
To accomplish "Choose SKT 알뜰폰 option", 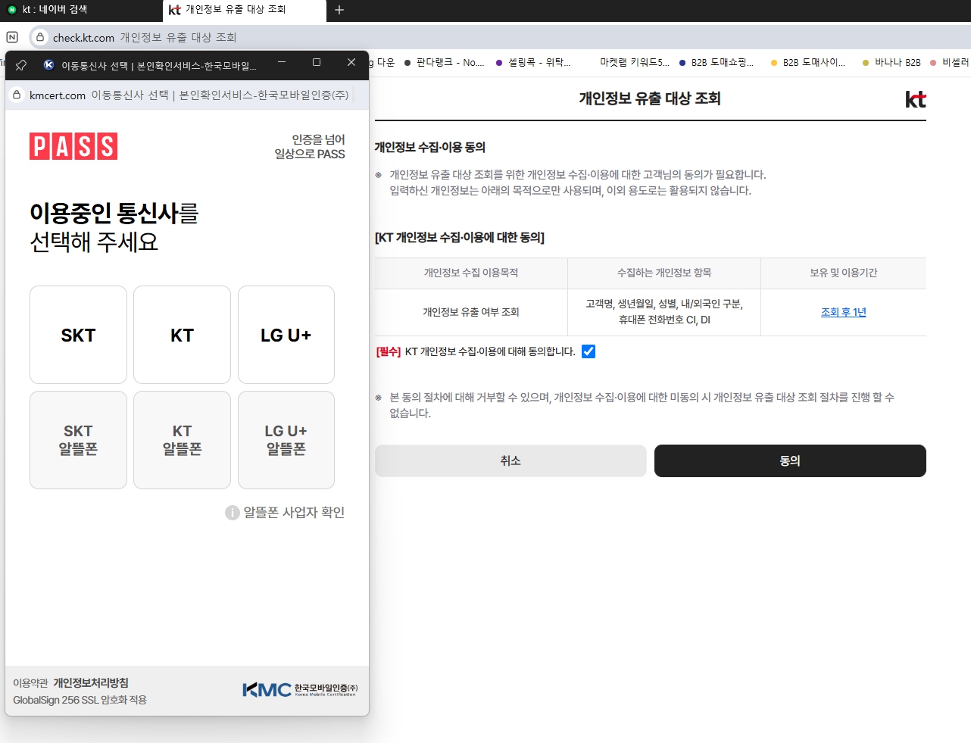I will click(x=78, y=440).
